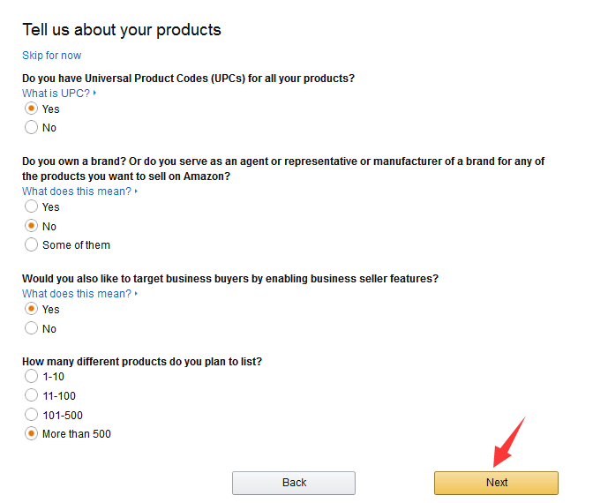The image size is (608, 503).
Task: Expand 'What is UPC?' help
Action: click(x=56, y=93)
